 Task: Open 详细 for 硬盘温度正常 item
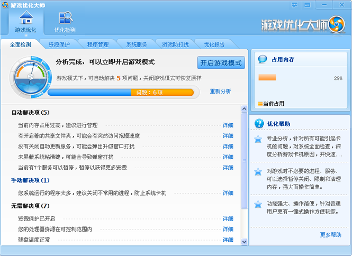pos(228,240)
